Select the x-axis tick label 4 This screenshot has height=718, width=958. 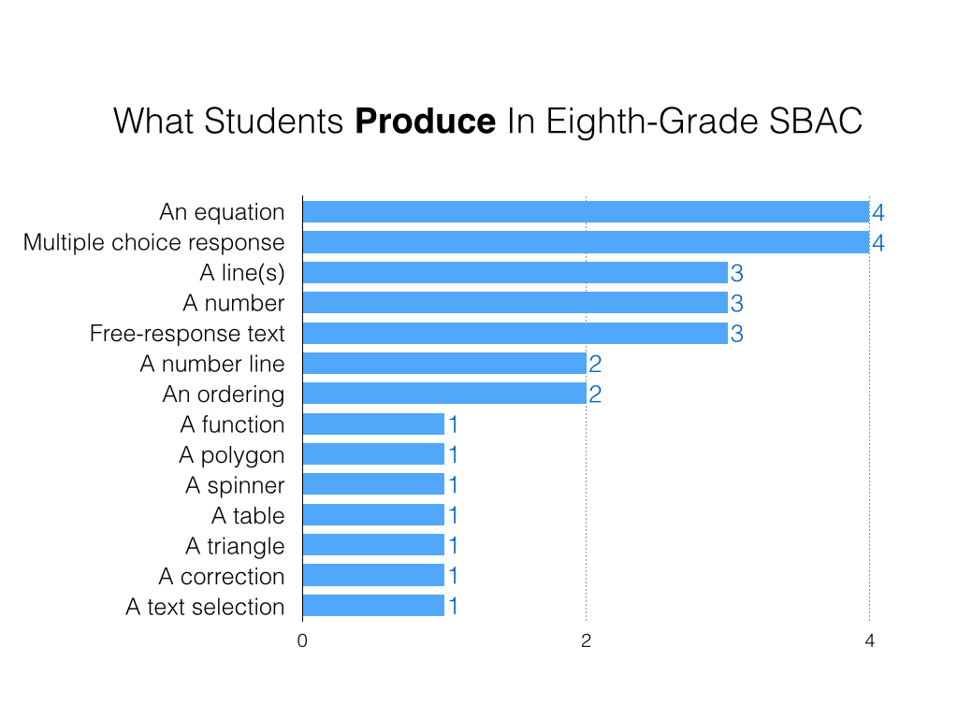pyautogui.click(x=869, y=641)
